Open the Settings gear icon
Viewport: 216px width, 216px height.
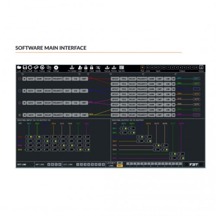pos(56,67)
